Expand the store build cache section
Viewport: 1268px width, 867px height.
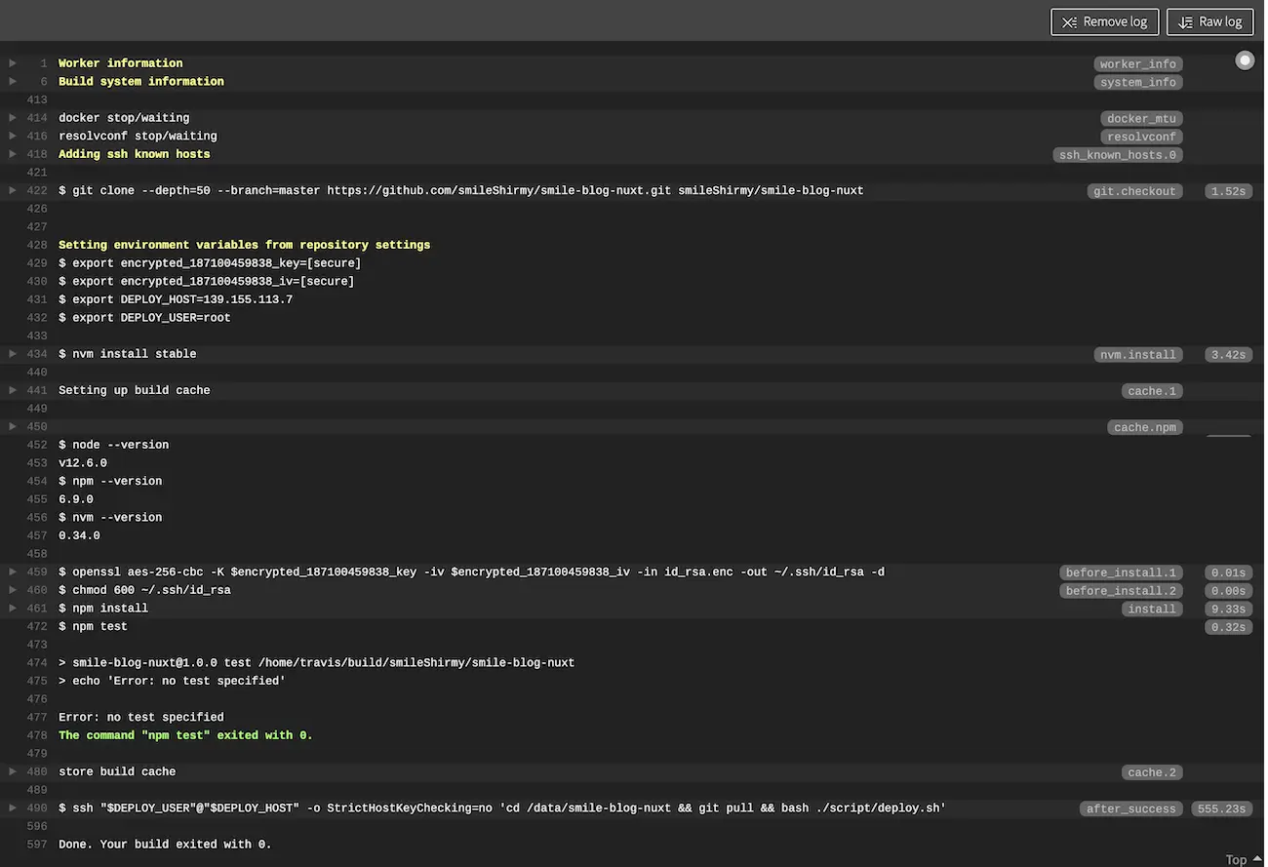[13, 771]
